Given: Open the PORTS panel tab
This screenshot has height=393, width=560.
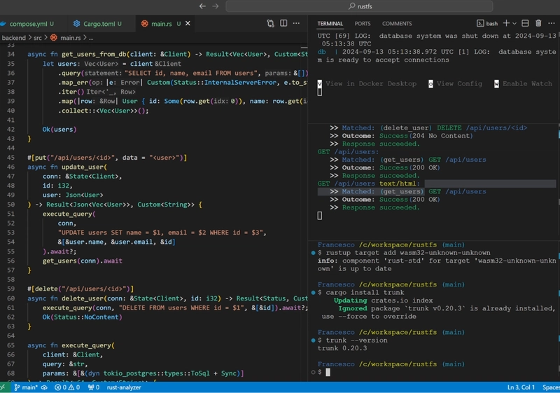Looking at the screenshot, I should tap(363, 24).
